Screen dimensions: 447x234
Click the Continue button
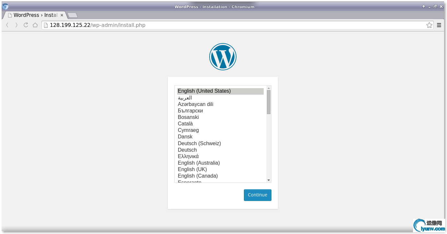click(x=258, y=195)
